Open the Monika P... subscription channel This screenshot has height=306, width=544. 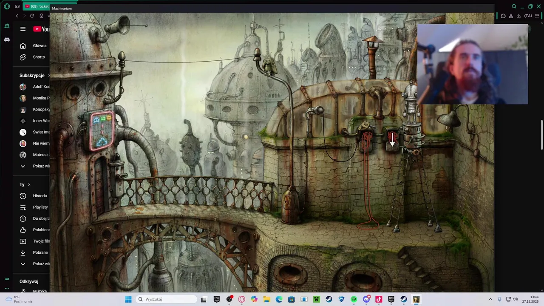[x=34, y=98]
